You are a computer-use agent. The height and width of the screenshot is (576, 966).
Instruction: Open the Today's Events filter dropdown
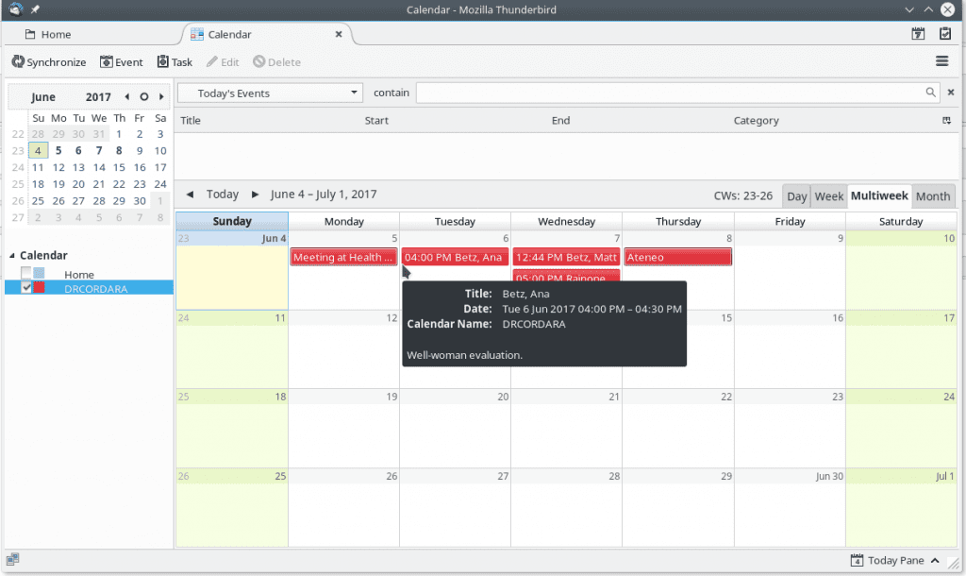click(x=270, y=93)
